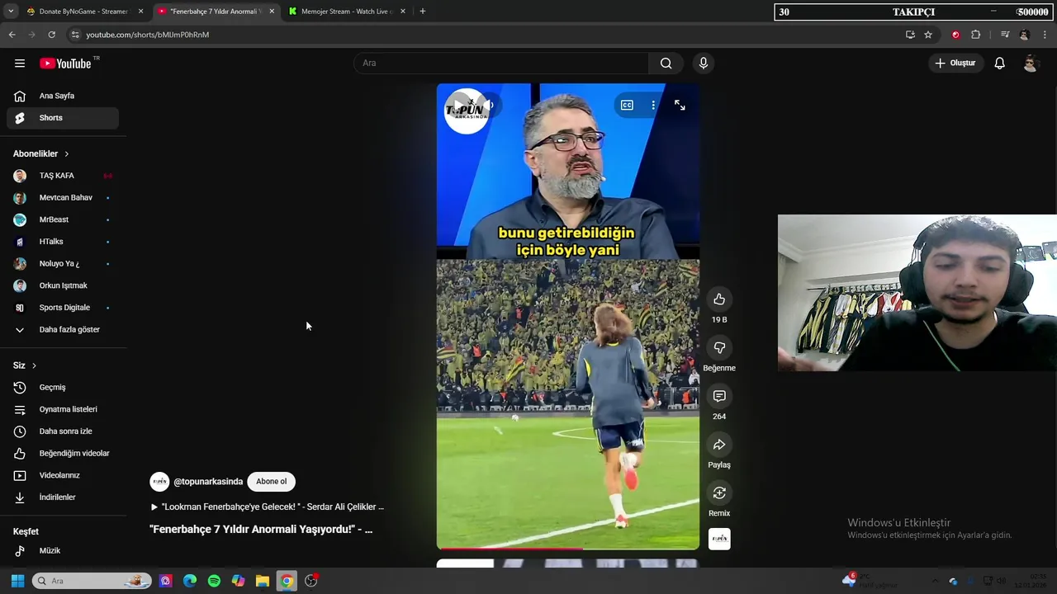Image resolution: width=1057 pixels, height=594 pixels.
Task: Open the YouTube account avatar menu
Action: pos(1030,64)
